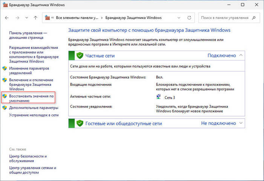264x181 pixels.
Task: Click Брандмауэр Защитника Windows breadcrumb
Action: (133, 18)
